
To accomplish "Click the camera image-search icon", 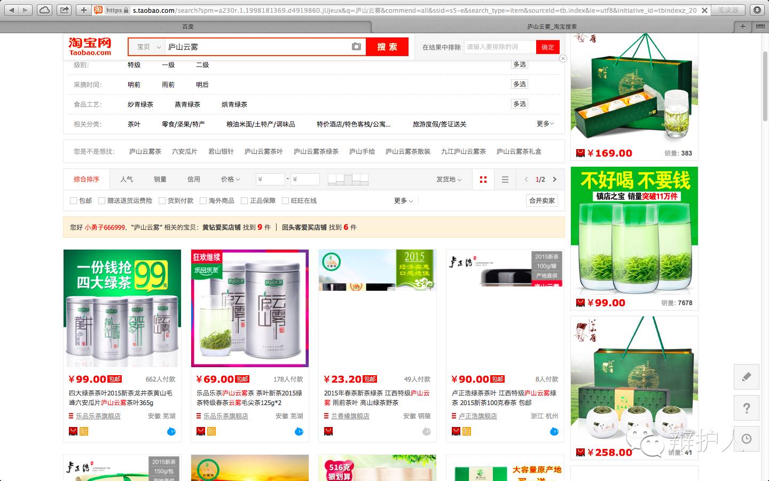I will 356,47.
